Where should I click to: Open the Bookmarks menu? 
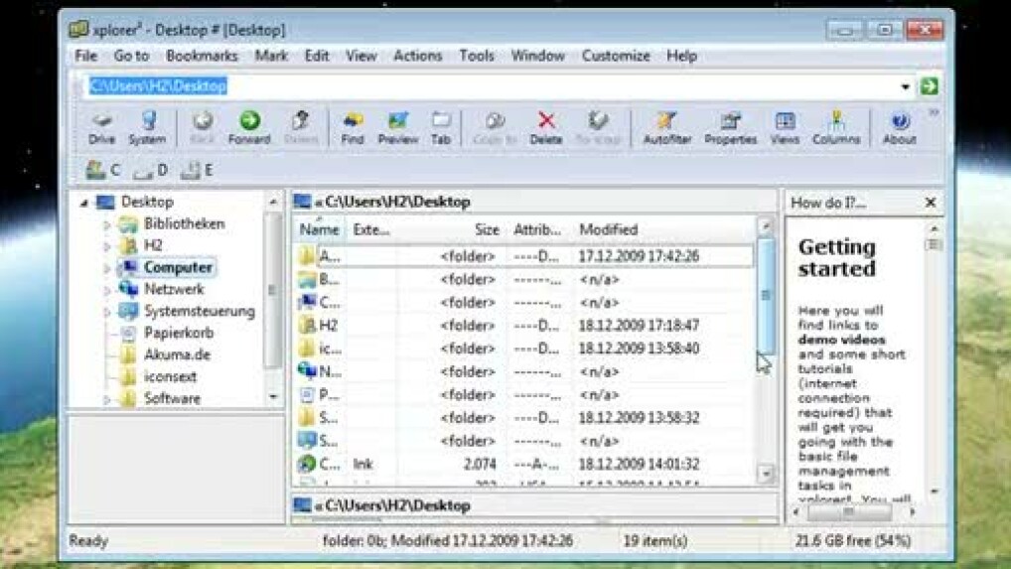tap(202, 56)
